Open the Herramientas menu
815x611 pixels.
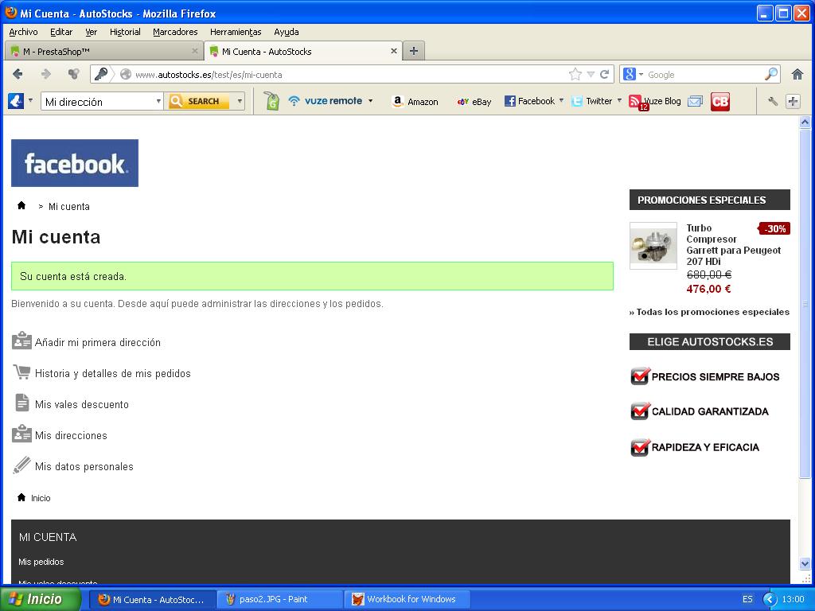pos(236,32)
